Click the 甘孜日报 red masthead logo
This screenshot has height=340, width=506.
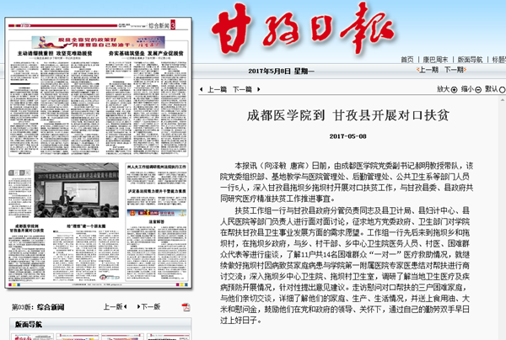303,29
